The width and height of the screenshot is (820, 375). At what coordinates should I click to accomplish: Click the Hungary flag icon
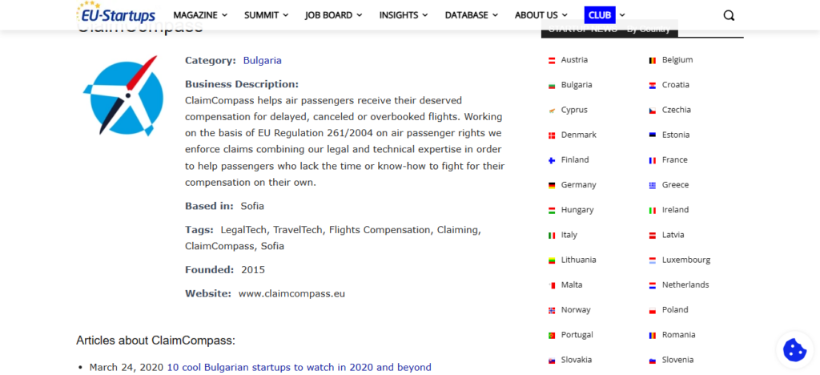551,210
